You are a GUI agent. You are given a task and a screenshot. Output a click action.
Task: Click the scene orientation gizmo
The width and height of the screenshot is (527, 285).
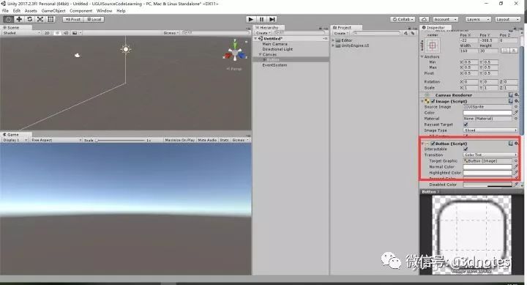point(235,53)
